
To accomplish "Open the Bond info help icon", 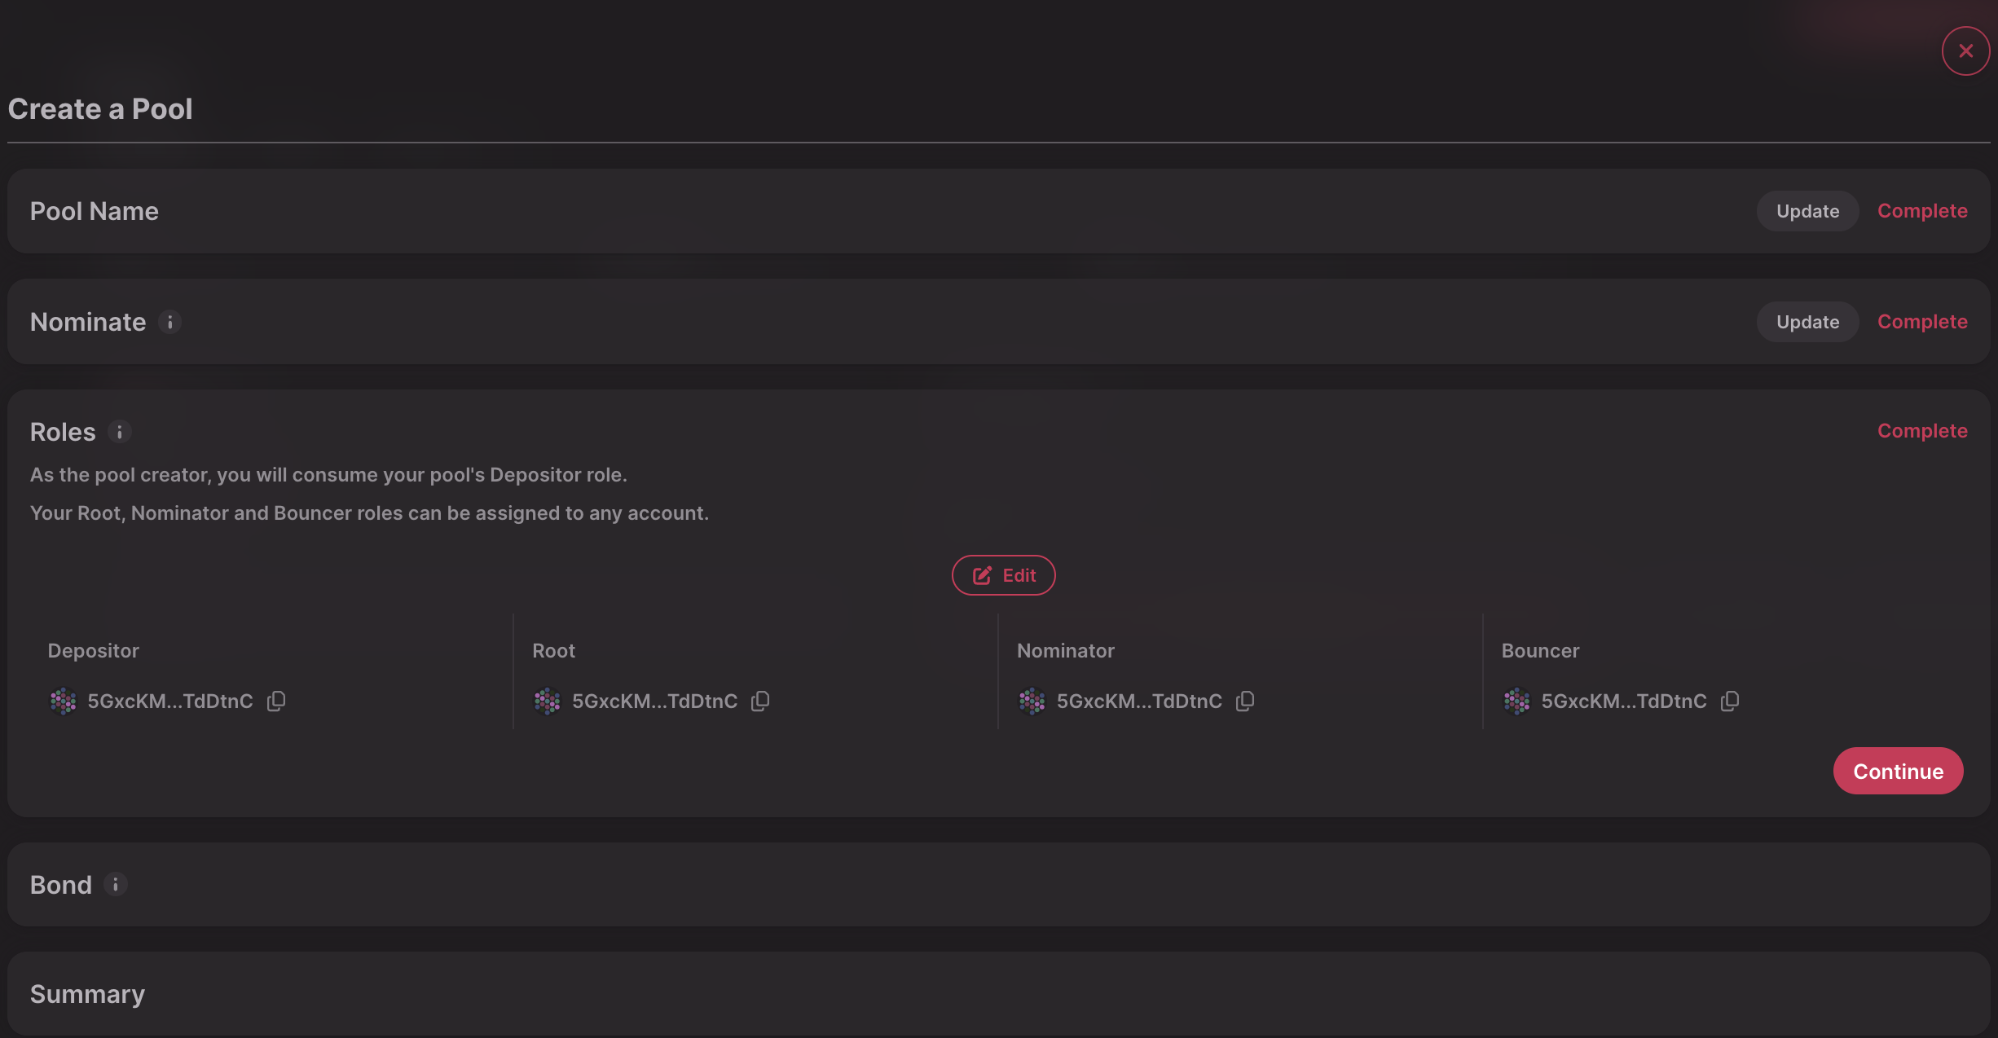I will pyautogui.click(x=116, y=884).
